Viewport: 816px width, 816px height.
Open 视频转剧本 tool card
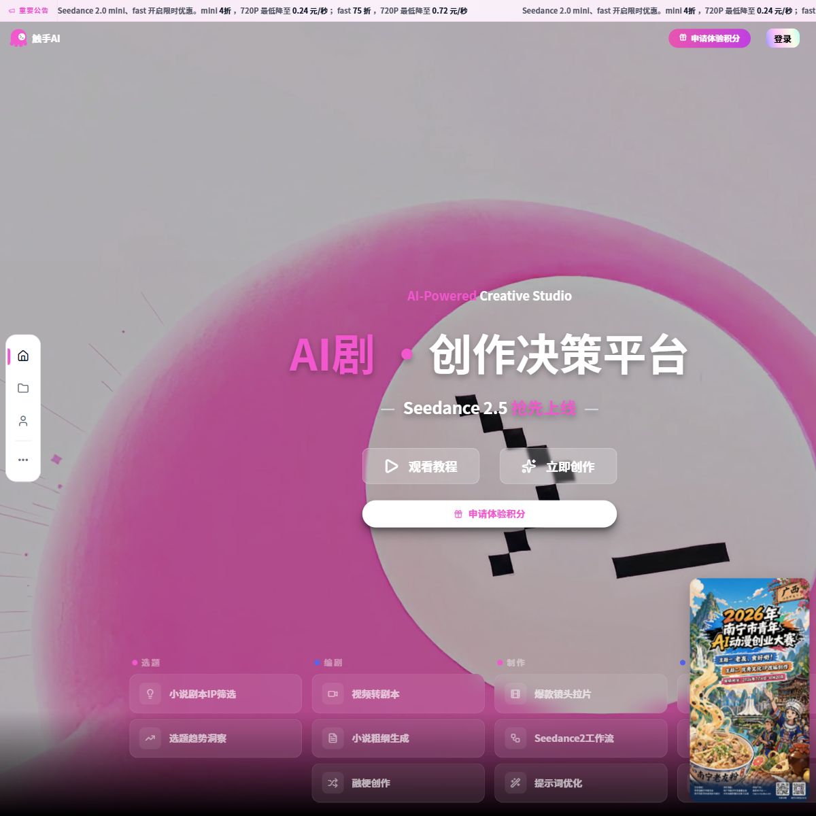point(398,694)
